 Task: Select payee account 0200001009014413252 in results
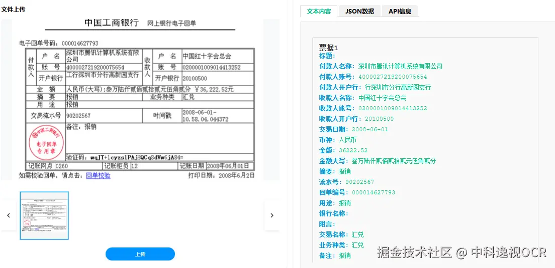tap(393, 108)
